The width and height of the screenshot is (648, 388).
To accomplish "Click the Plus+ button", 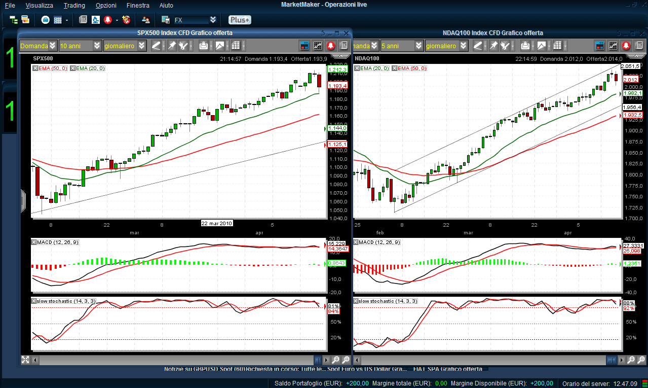I will [x=240, y=20].
